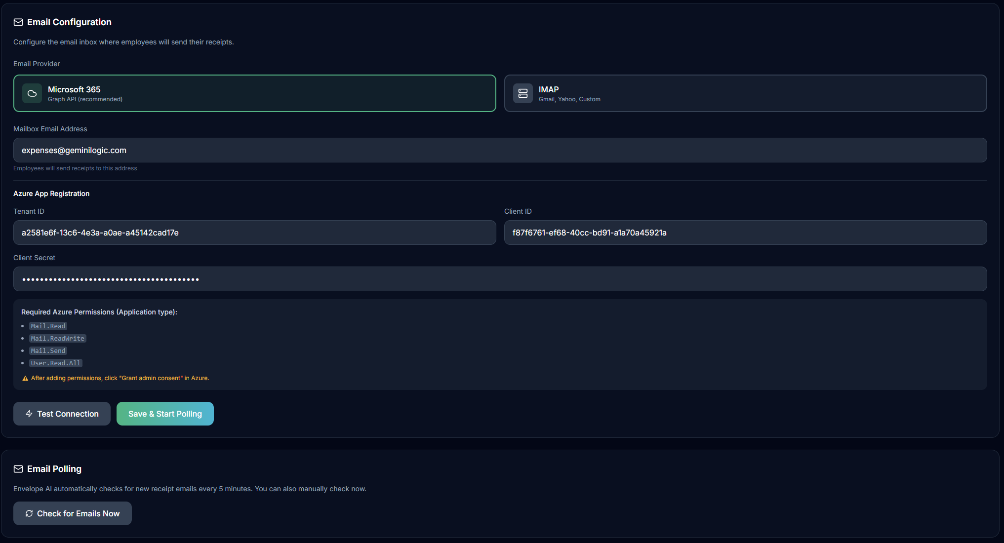Click the lightning bolt icon on Test Connection

(29, 414)
